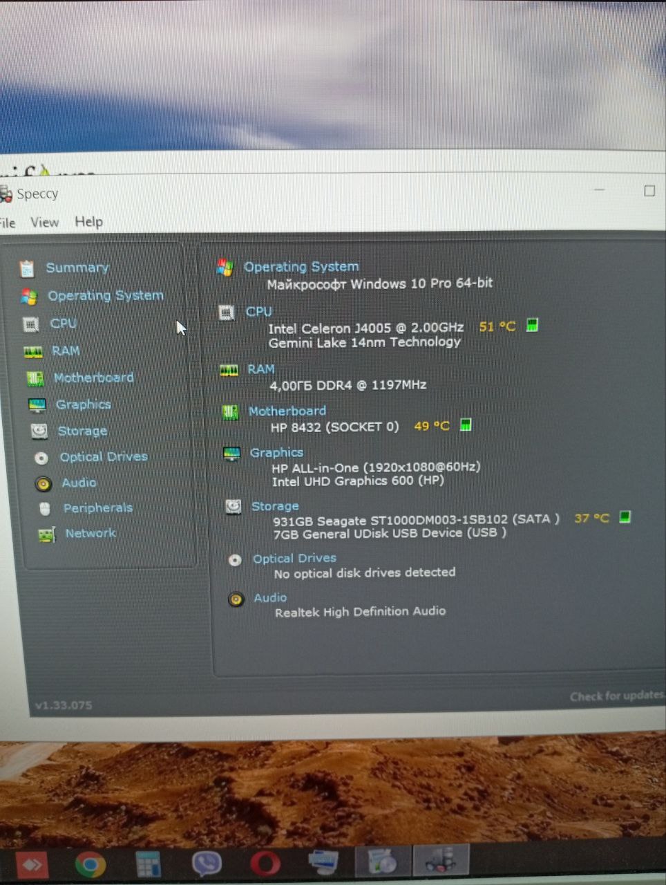
Task: Select Optical Drives in the sidebar
Action: (103, 457)
